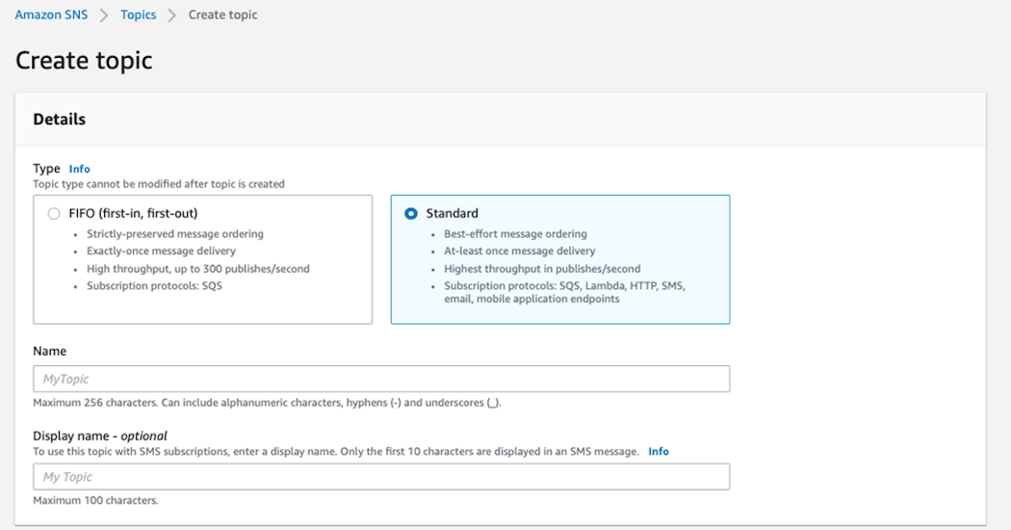
Task: Open Info link beside SMS display name note
Action: click(x=659, y=452)
